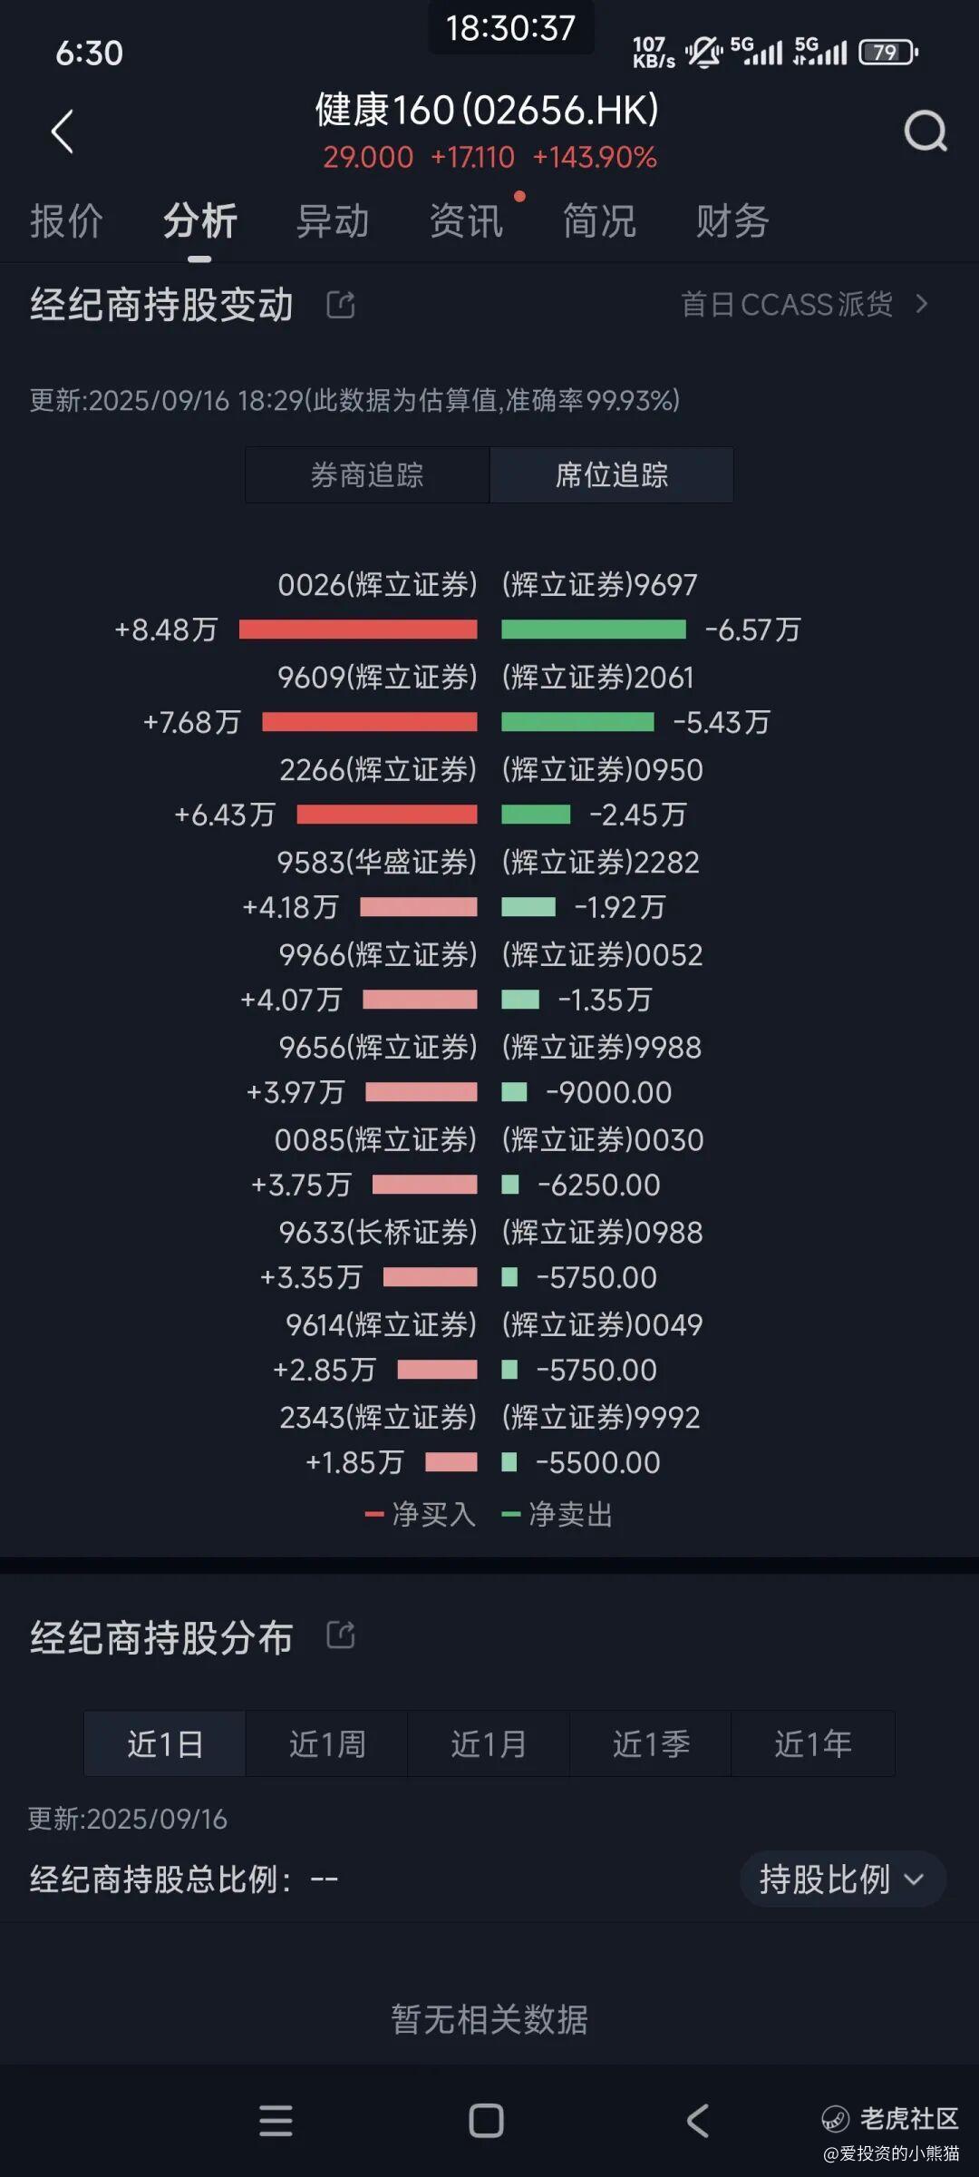Tap the 老虎社区 watermark logo
Screen dimensions: 979x2177
[x=890, y=2119]
